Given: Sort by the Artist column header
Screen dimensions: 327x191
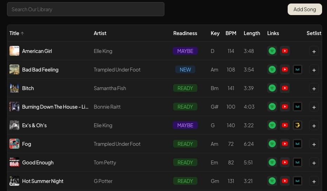Looking at the screenshot, I should [100, 33].
